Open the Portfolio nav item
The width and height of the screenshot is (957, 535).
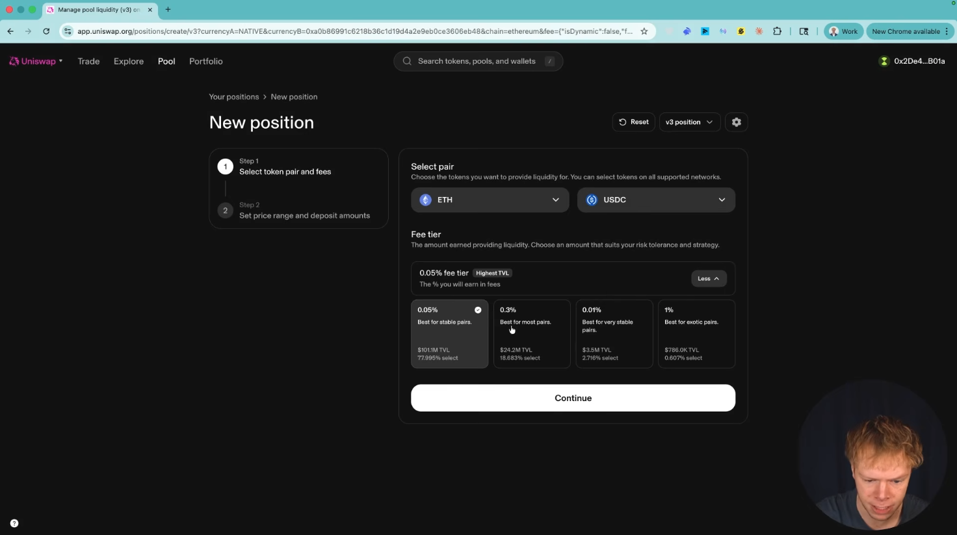206,61
